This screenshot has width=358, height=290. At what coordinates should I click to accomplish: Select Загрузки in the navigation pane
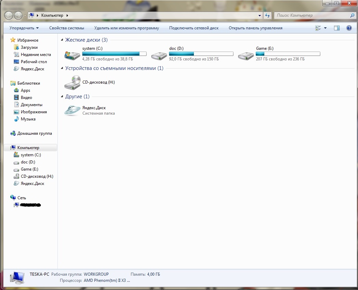[29, 47]
